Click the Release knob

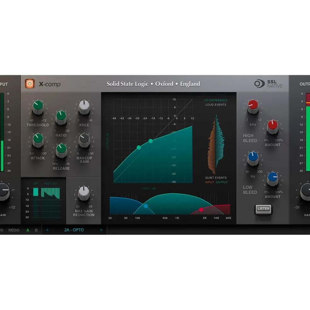pos(61,150)
